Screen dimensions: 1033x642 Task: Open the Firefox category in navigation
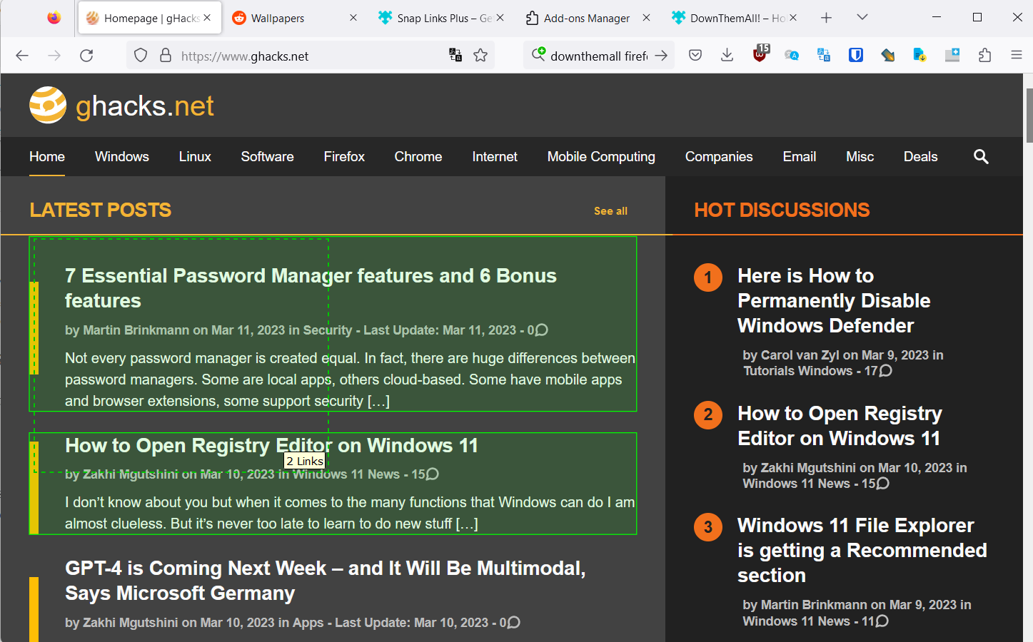click(x=344, y=157)
